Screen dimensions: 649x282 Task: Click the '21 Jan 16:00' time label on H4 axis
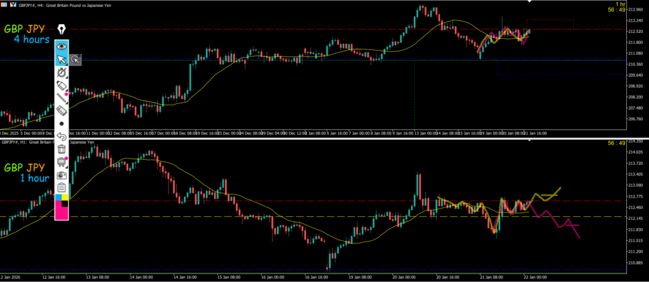coord(536,133)
